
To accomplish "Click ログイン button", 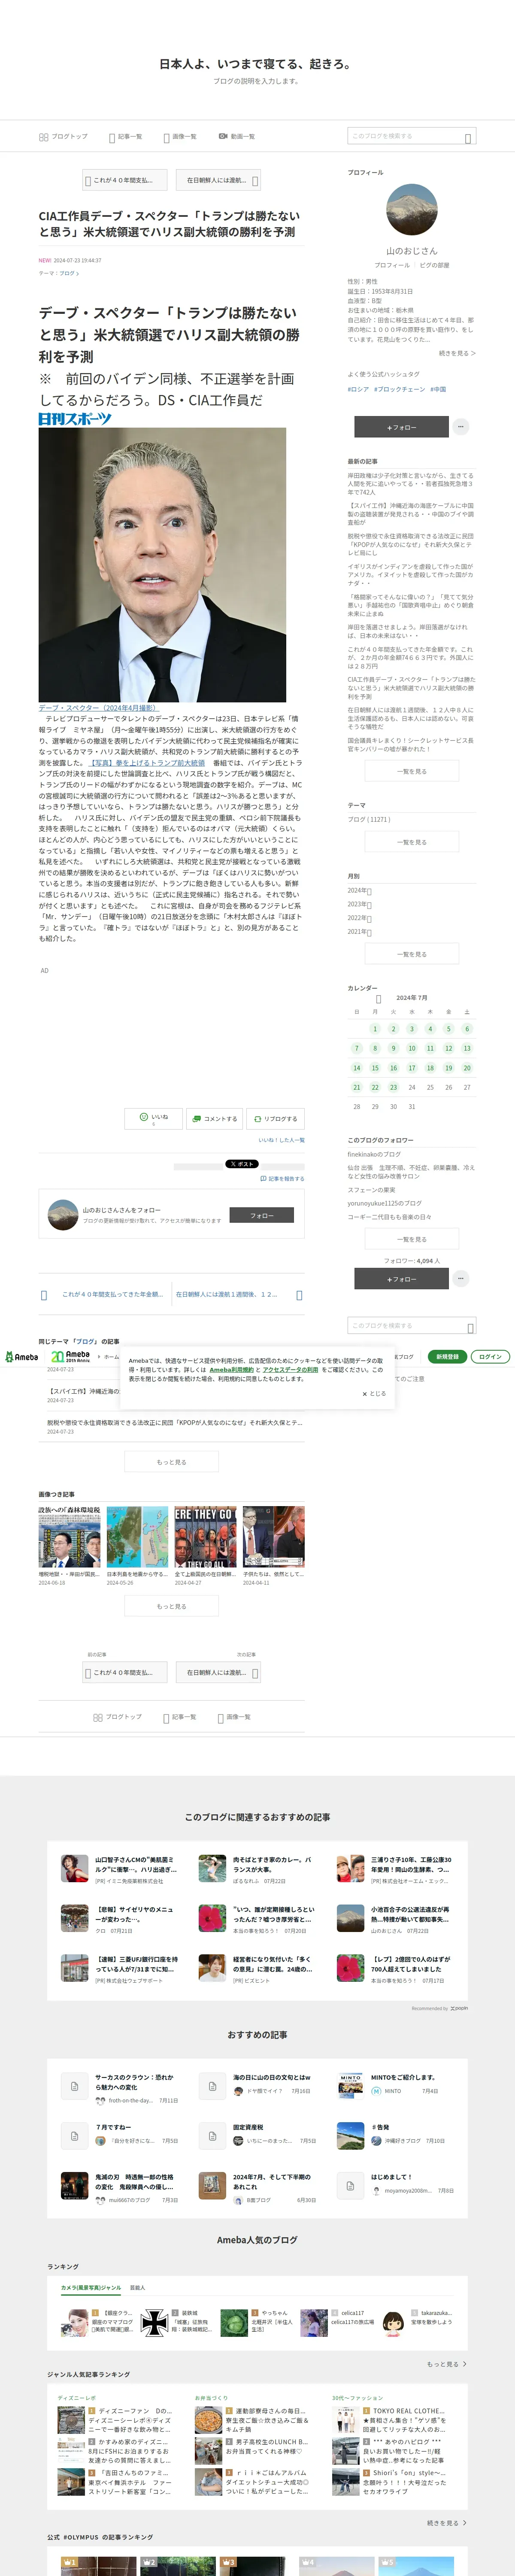I will tap(490, 1357).
